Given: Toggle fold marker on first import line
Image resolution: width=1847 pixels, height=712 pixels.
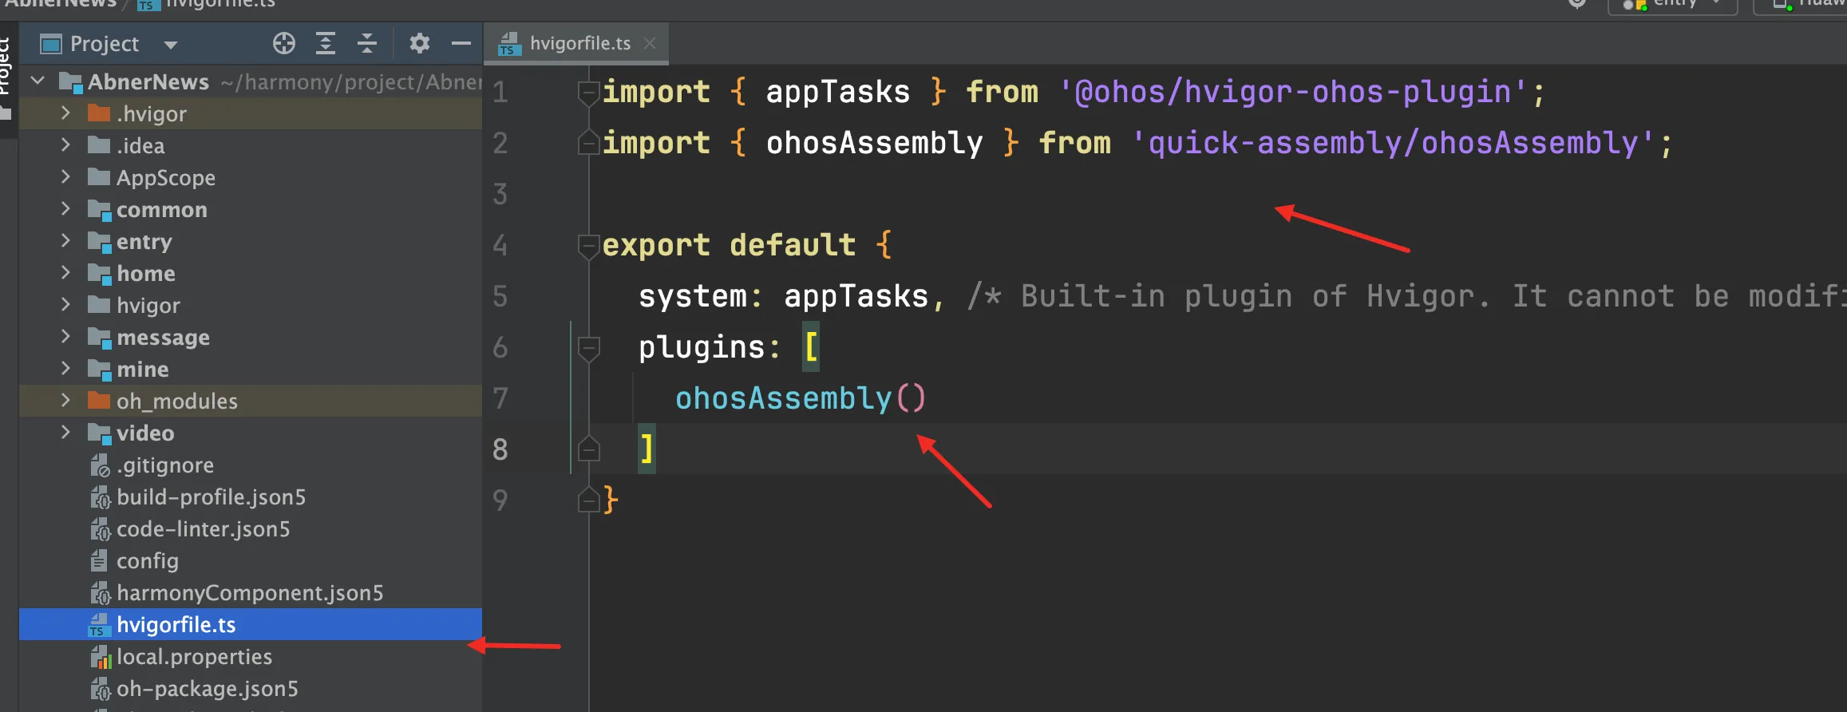Looking at the screenshot, I should [589, 92].
